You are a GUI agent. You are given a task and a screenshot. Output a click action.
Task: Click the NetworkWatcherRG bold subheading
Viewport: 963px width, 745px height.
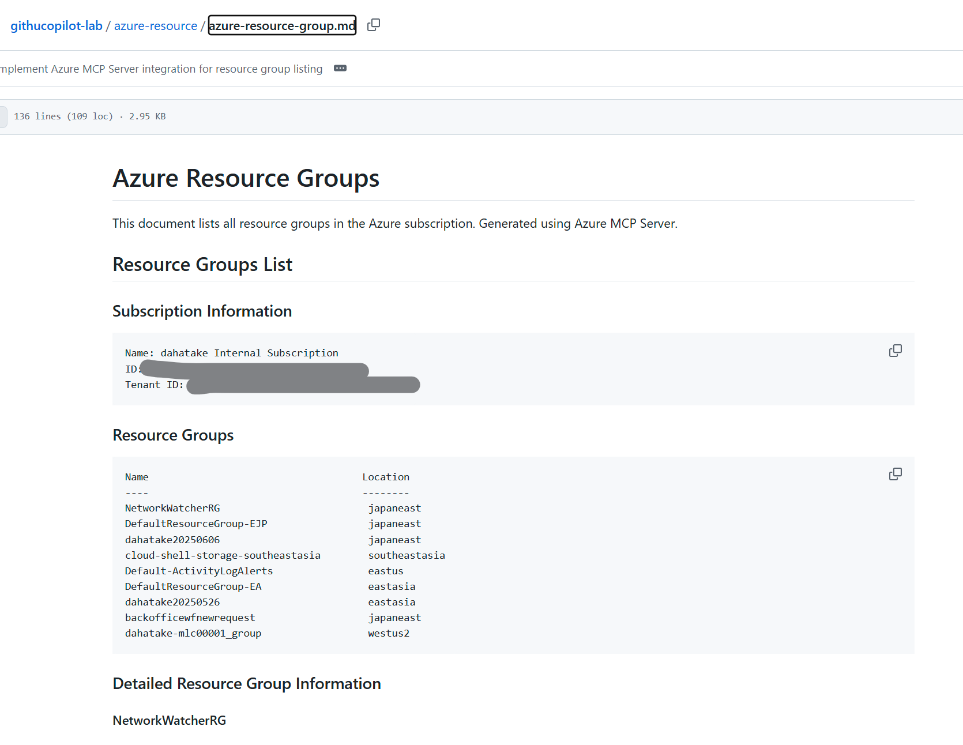coord(169,720)
